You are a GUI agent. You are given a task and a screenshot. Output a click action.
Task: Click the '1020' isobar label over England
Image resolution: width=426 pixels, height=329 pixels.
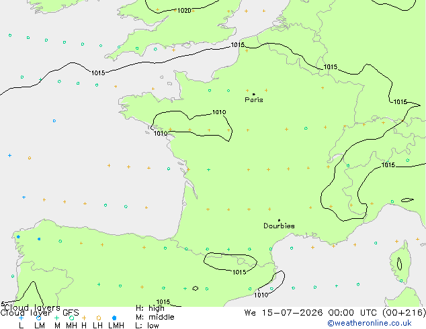pos(184,11)
